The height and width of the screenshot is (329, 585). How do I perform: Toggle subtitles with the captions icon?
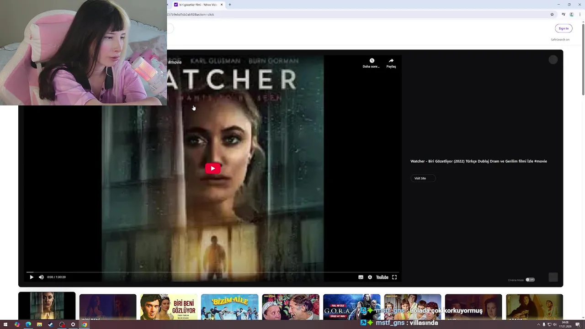coord(361,277)
